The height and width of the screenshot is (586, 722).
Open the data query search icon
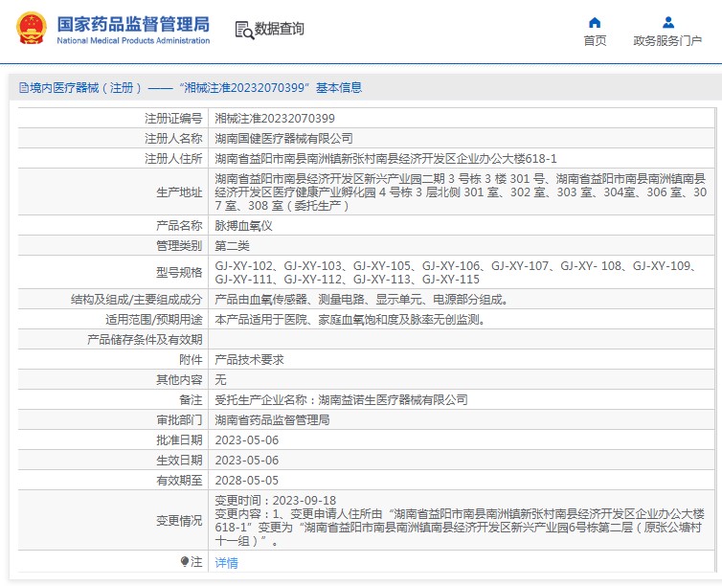244,31
